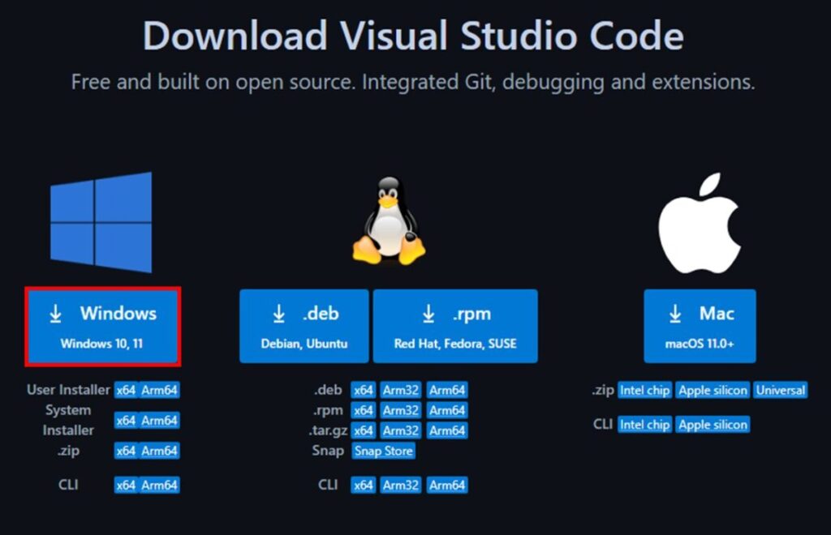The height and width of the screenshot is (535, 831).
Task: Download the .deb package for Debian, Ubuntu
Action: 304,324
